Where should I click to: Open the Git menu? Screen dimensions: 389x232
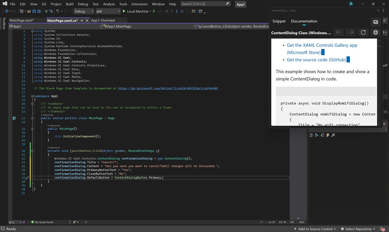[43, 4]
